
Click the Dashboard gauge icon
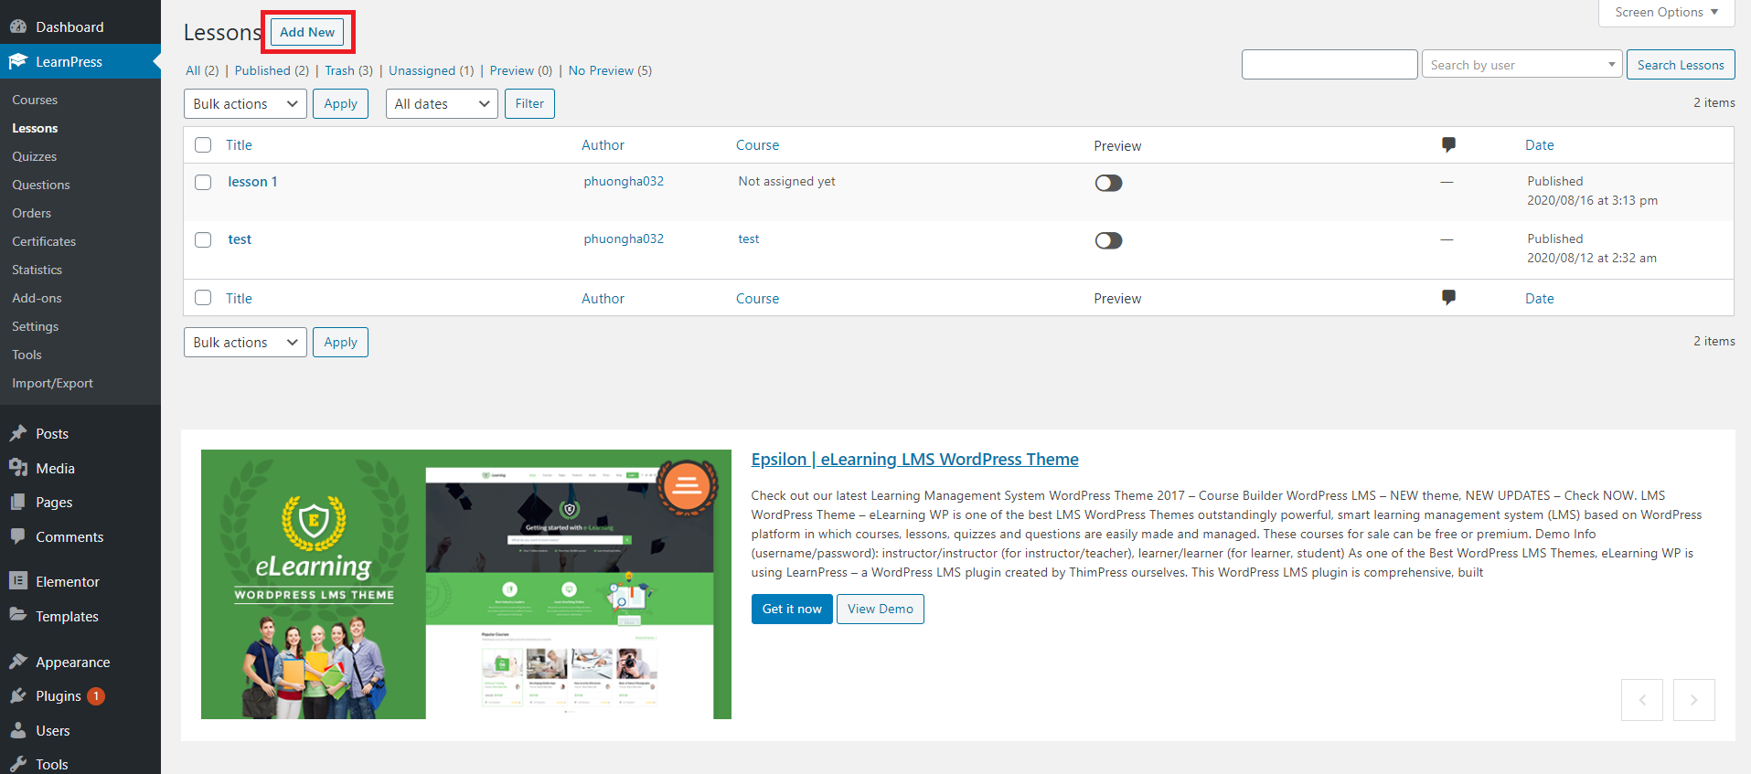(x=18, y=27)
